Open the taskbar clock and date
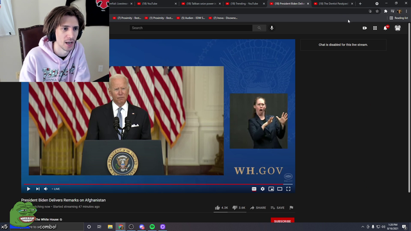This screenshot has height=231, width=411. pyautogui.click(x=392, y=227)
